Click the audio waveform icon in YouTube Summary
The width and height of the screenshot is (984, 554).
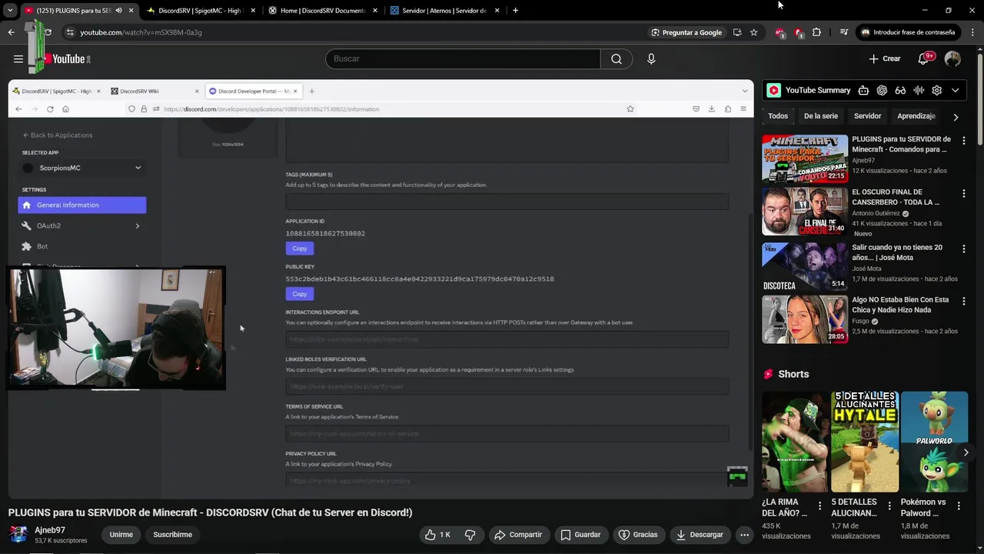(919, 90)
